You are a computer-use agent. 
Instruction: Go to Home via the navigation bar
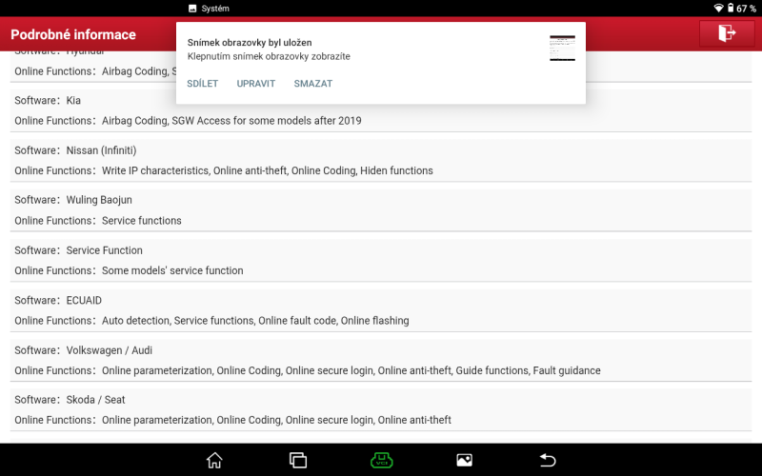pos(214,460)
